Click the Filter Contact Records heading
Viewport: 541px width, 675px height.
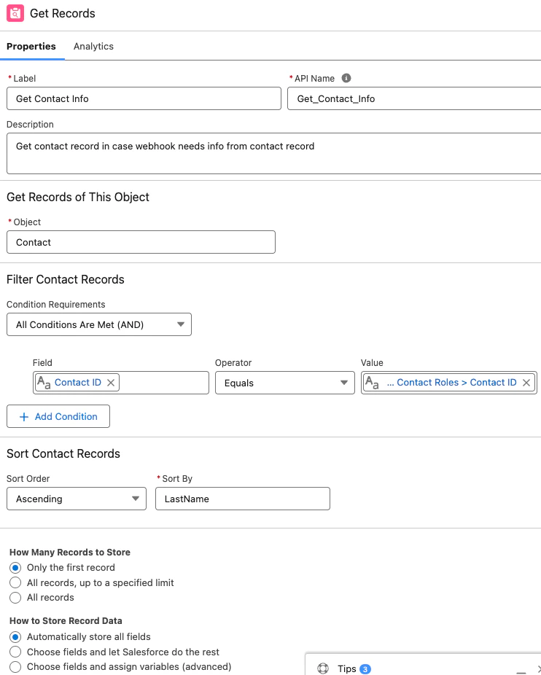[66, 279]
